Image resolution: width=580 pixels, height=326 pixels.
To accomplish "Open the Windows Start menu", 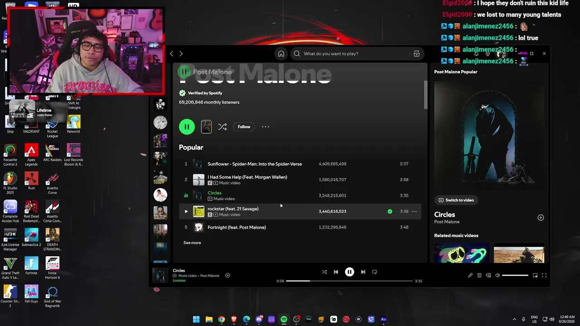I will click(x=196, y=319).
